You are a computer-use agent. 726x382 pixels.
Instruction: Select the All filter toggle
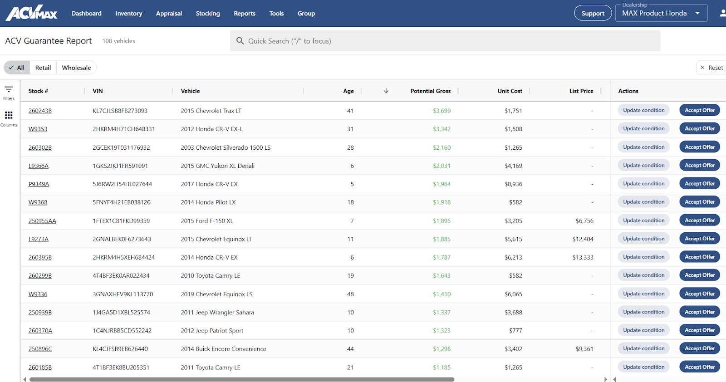[x=17, y=68]
